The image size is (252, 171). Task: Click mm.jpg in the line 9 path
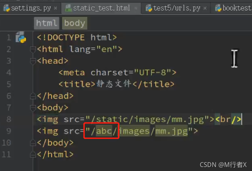coord(171,131)
